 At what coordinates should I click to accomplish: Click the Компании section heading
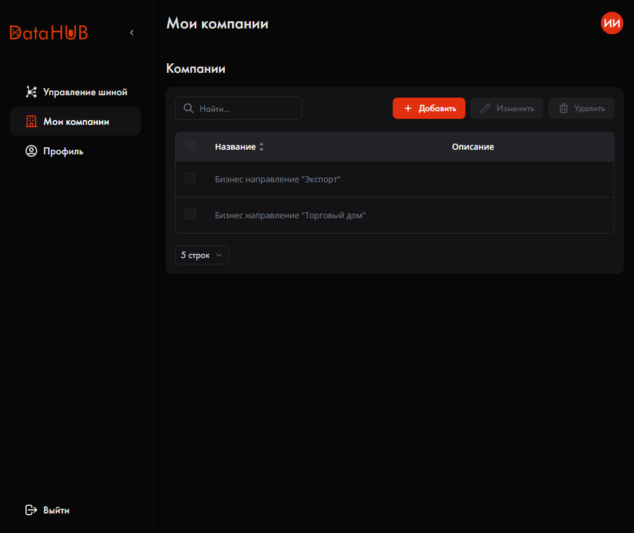[x=196, y=69]
